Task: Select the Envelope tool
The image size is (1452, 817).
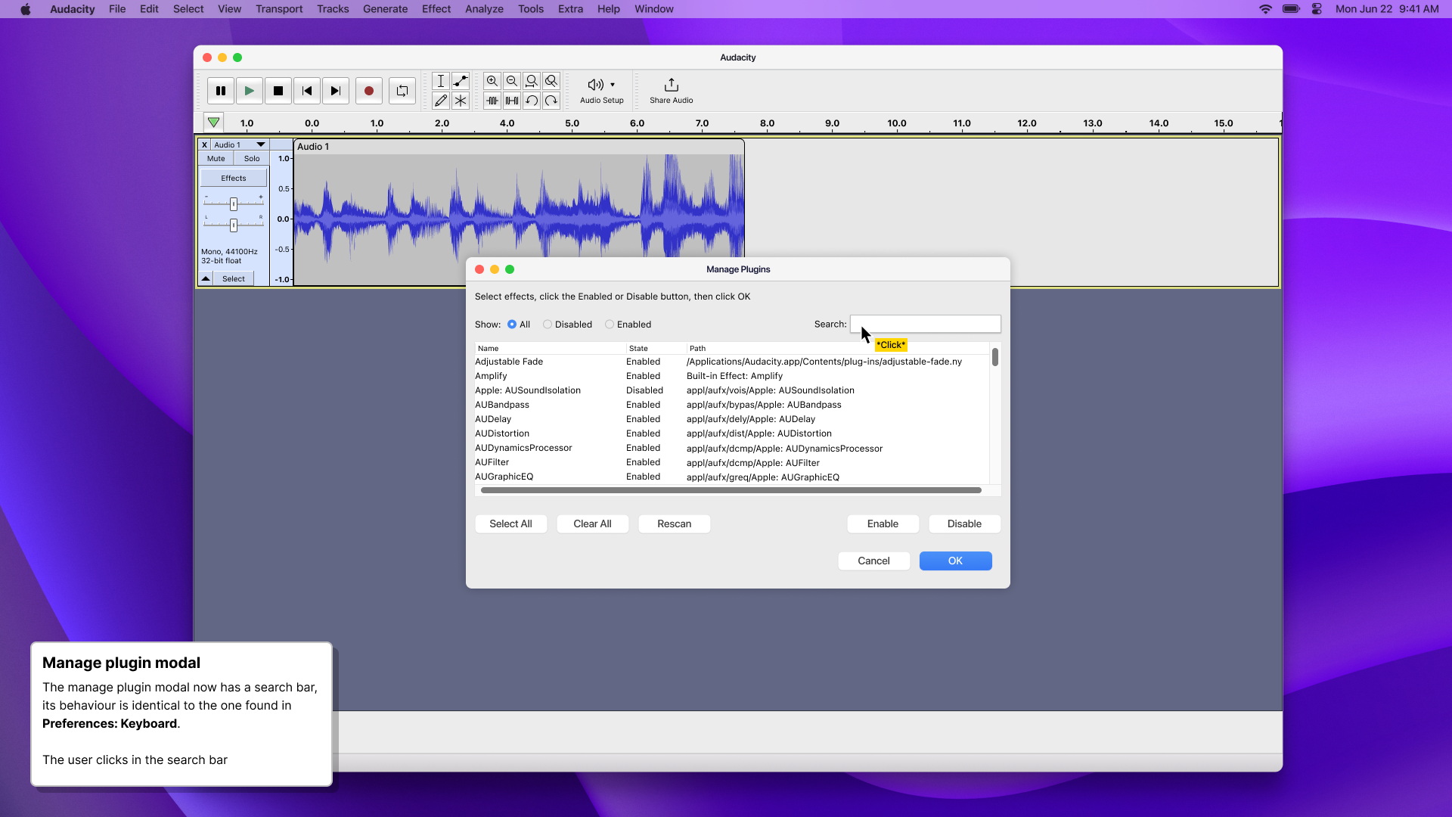Action: click(x=461, y=81)
